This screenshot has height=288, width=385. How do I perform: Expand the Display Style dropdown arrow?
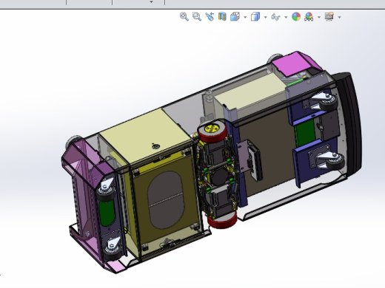[x=266, y=17]
